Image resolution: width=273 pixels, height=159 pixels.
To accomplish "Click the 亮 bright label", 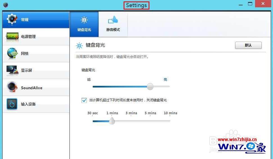I will pos(165,80).
